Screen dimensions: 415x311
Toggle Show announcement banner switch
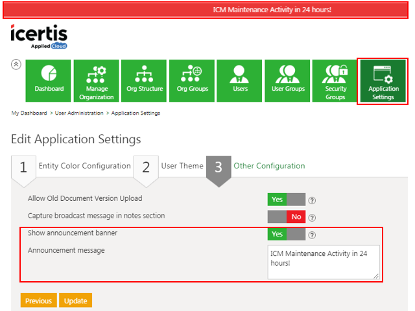click(286, 234)
